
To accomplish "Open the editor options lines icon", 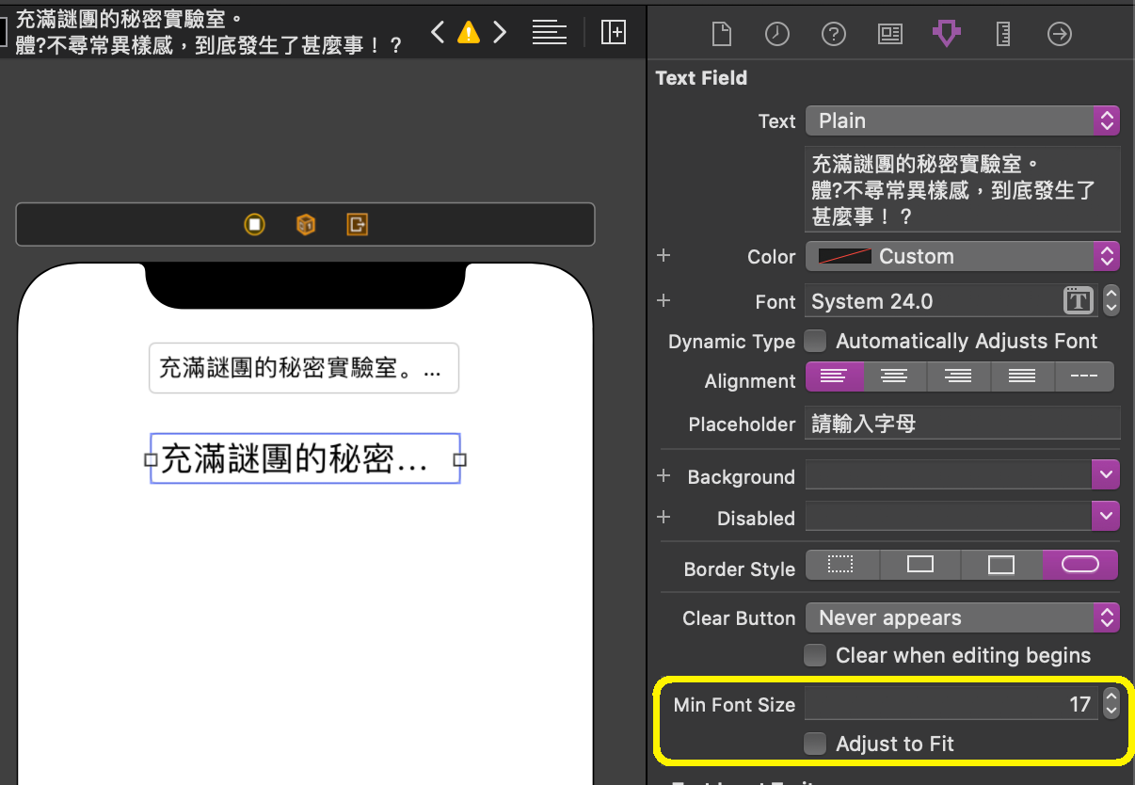I will coord(550,33).
